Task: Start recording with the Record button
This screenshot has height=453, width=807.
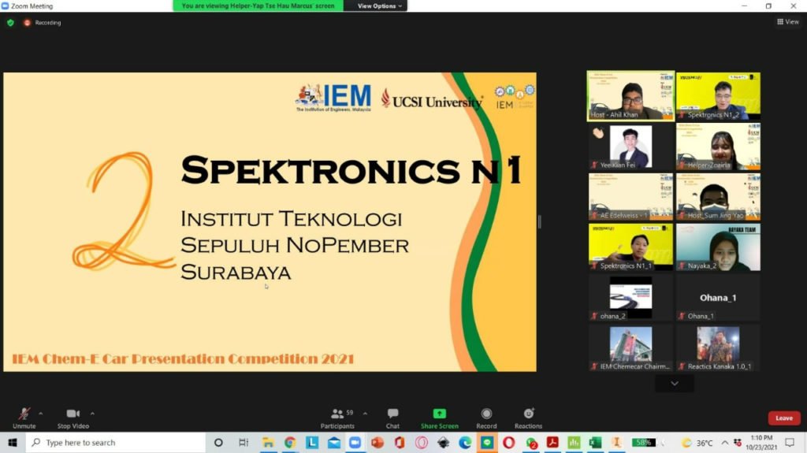Action: [486, 418]
